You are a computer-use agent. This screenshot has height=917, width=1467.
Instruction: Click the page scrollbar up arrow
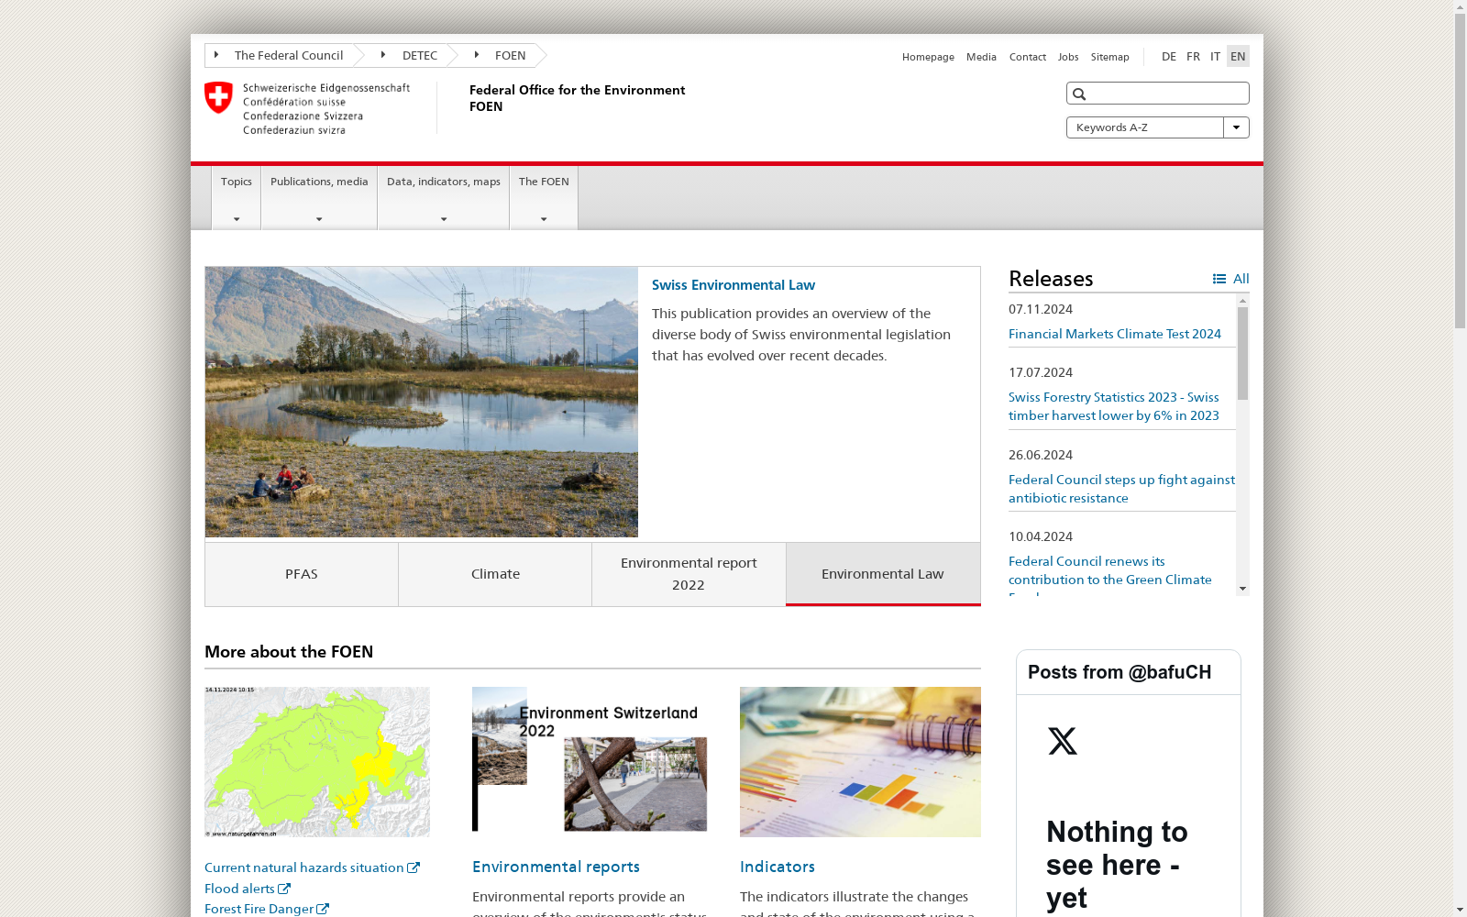tap(1460, 7)
